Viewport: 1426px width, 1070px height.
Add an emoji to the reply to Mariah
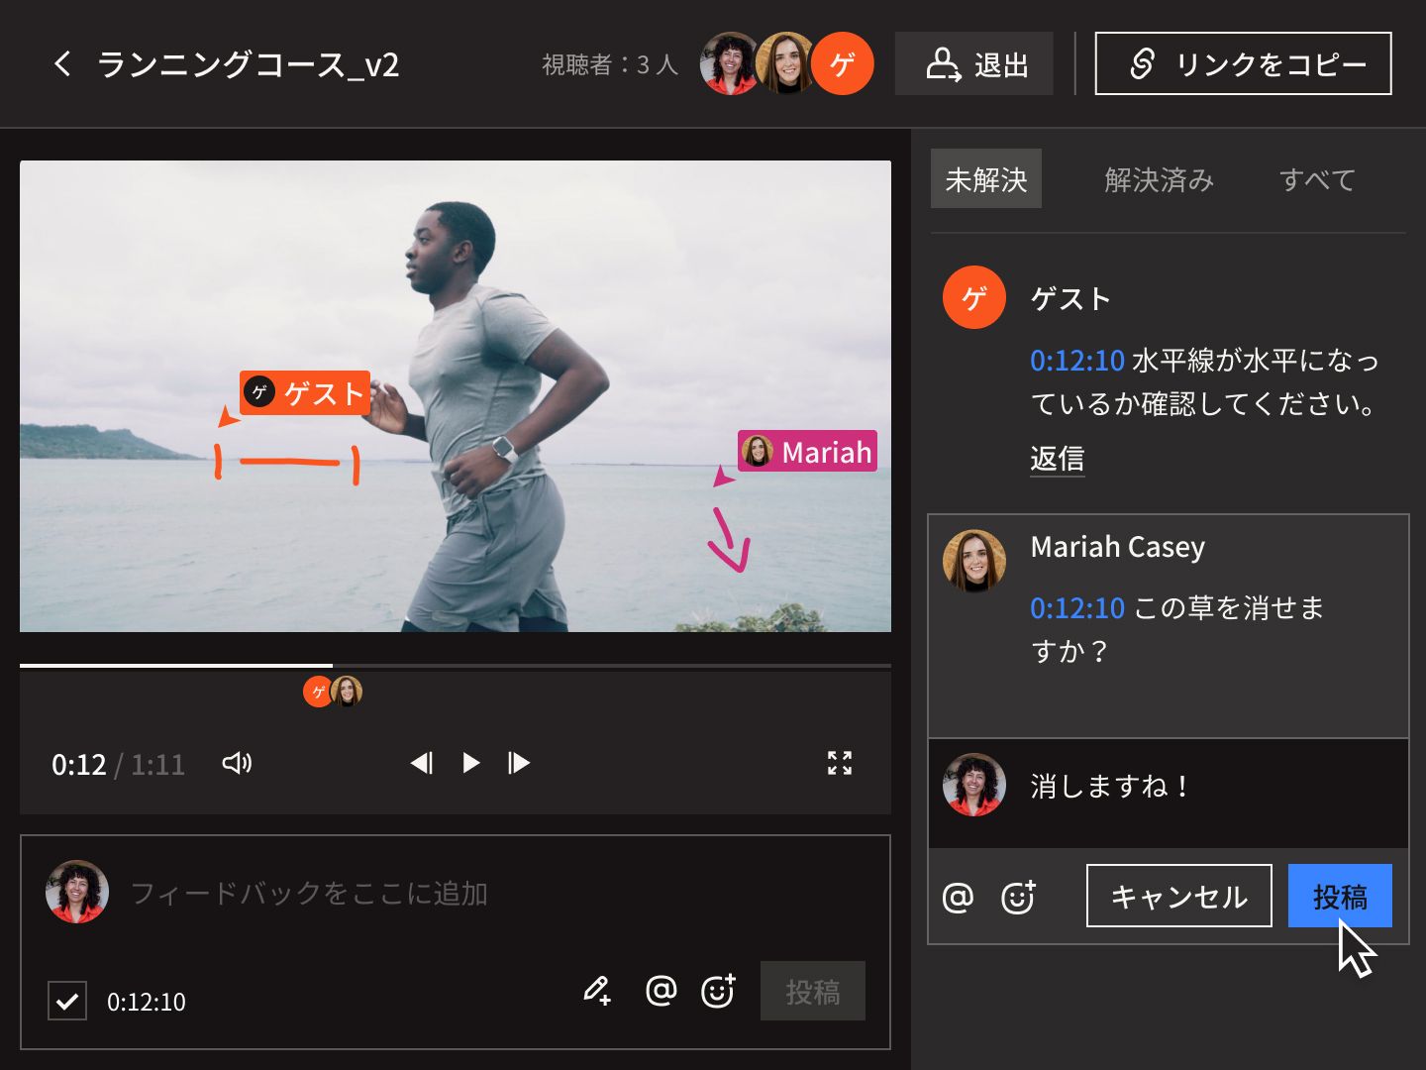pos(1019,897)
